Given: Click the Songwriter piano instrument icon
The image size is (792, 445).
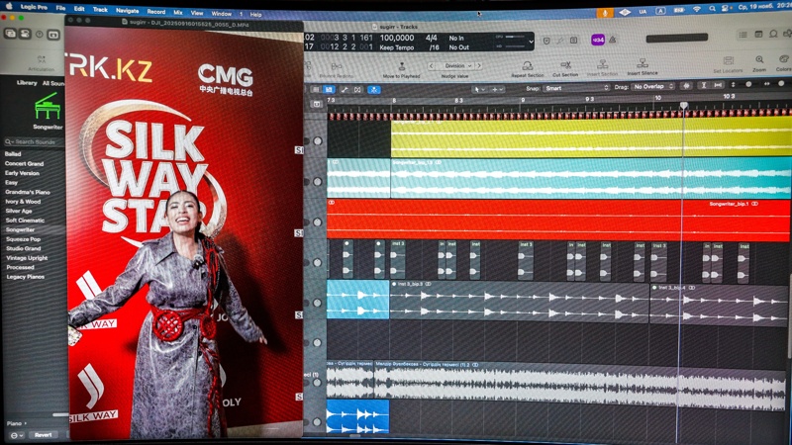Looking at the screenshot, I should (x=47, y=107).
